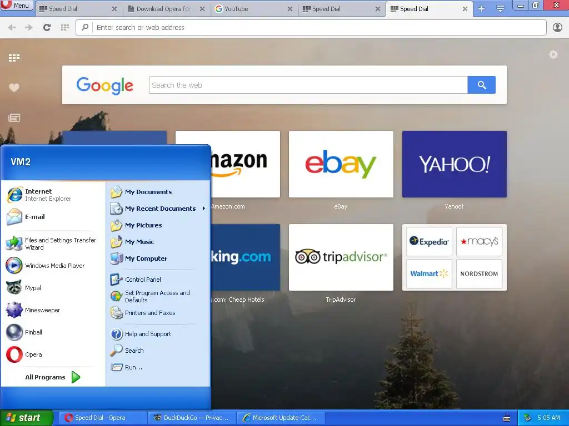
Task: Open a new tab with plus button
Action: tap(482, 9)
